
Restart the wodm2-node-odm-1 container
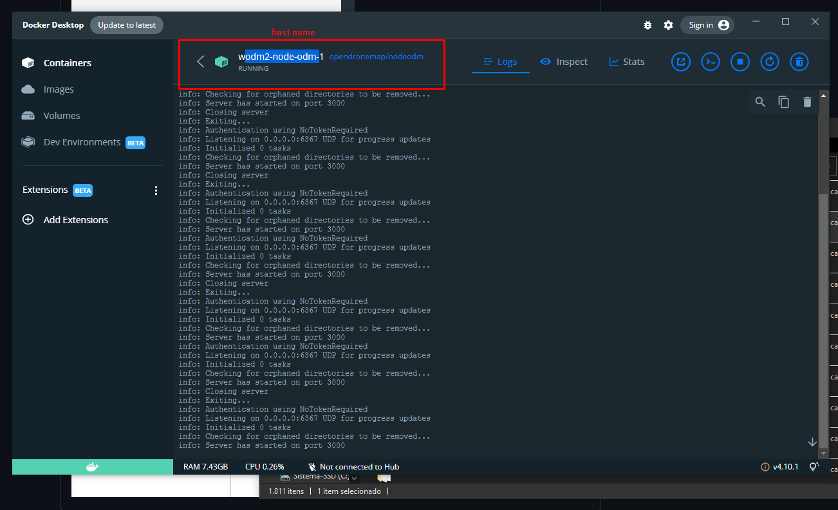pyautogui.click(x=769, y=61)
